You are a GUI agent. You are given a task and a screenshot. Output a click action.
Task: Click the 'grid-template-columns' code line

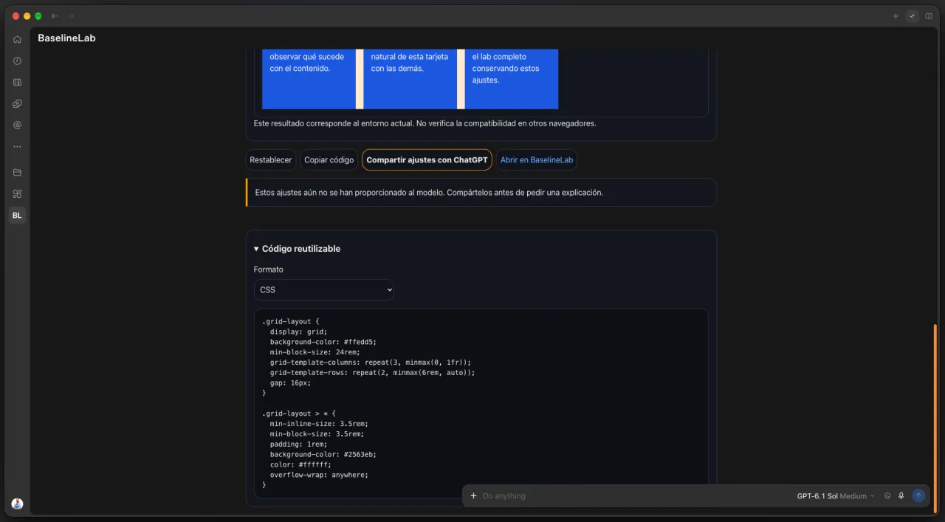point(371,363)
